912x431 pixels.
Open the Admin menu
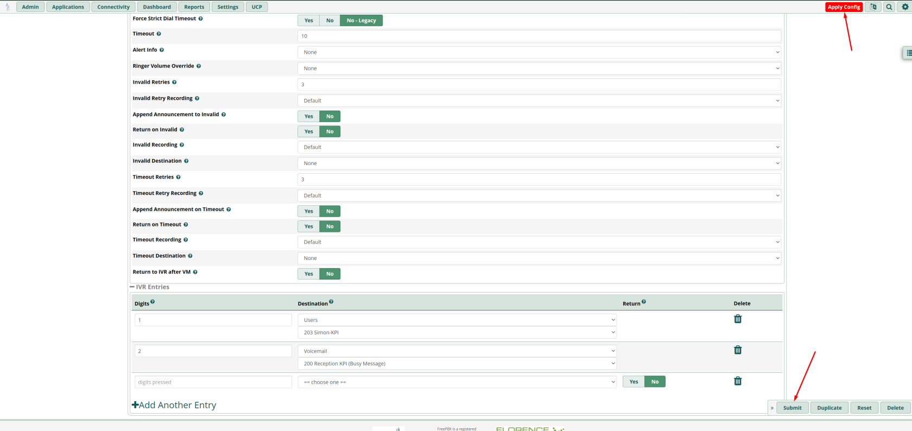coord(30,7)
